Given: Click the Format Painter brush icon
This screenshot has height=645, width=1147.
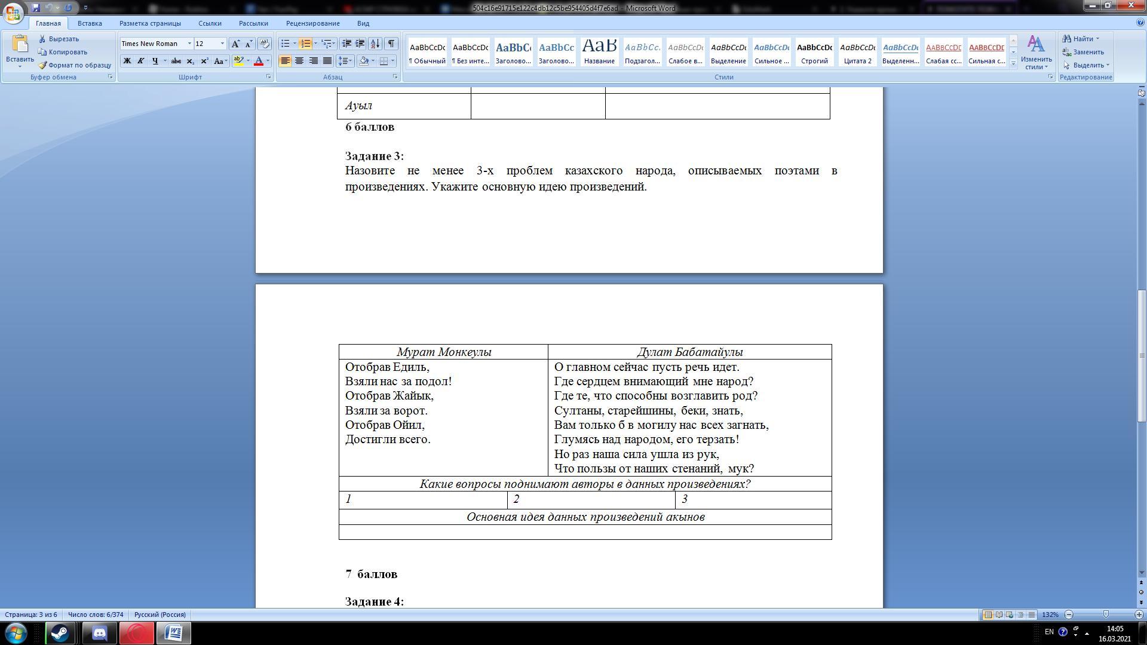Looking at the screenshot, I should (x=42, y=65).
